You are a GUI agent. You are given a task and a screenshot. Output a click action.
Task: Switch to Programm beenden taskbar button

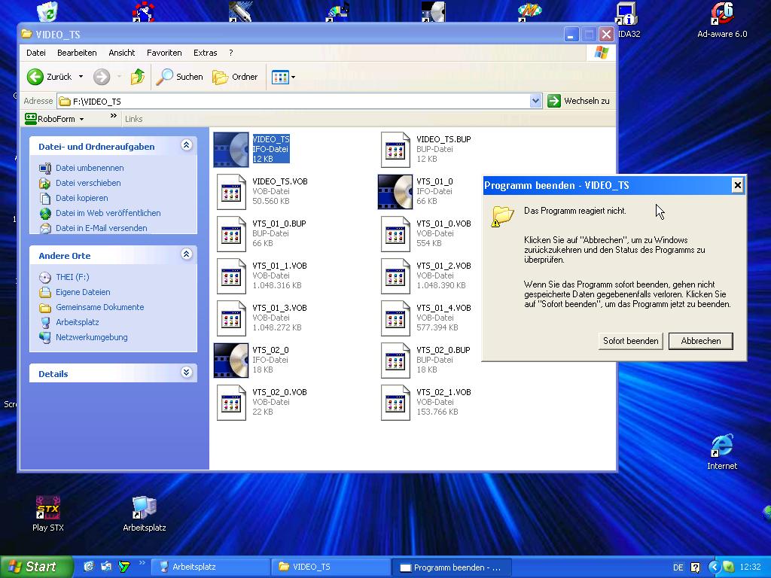tap(452, 567)
